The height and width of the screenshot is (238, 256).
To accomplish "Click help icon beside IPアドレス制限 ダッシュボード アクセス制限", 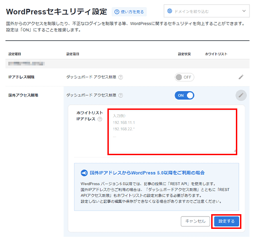I will (x=121, y=77).
